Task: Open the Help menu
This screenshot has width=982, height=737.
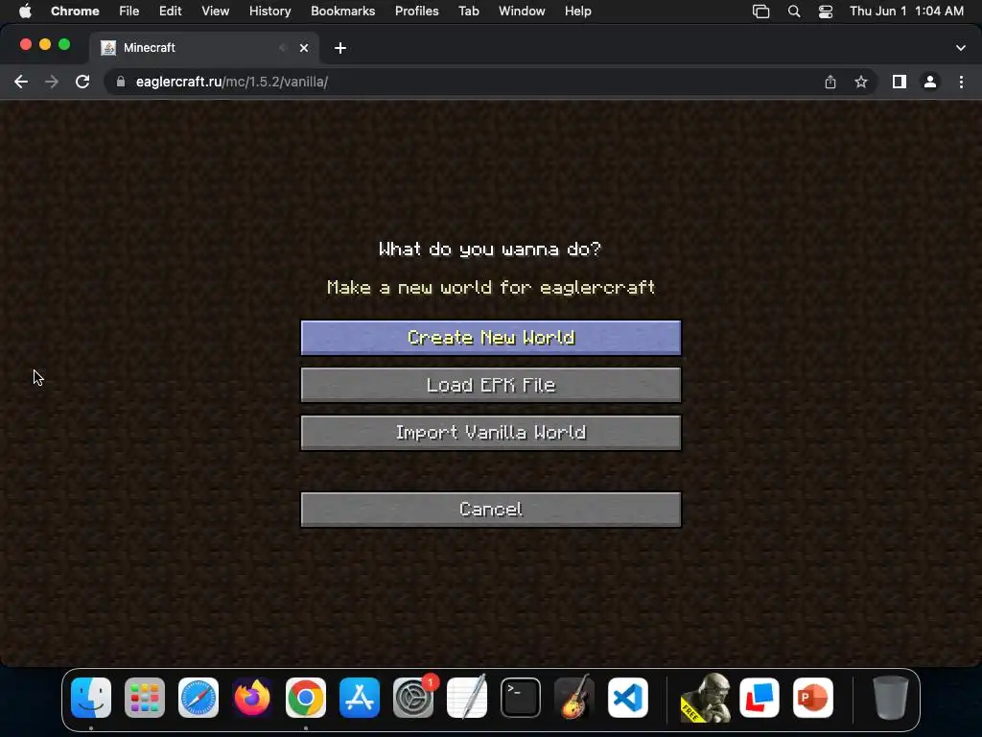Action: click(x=577, y=12)
